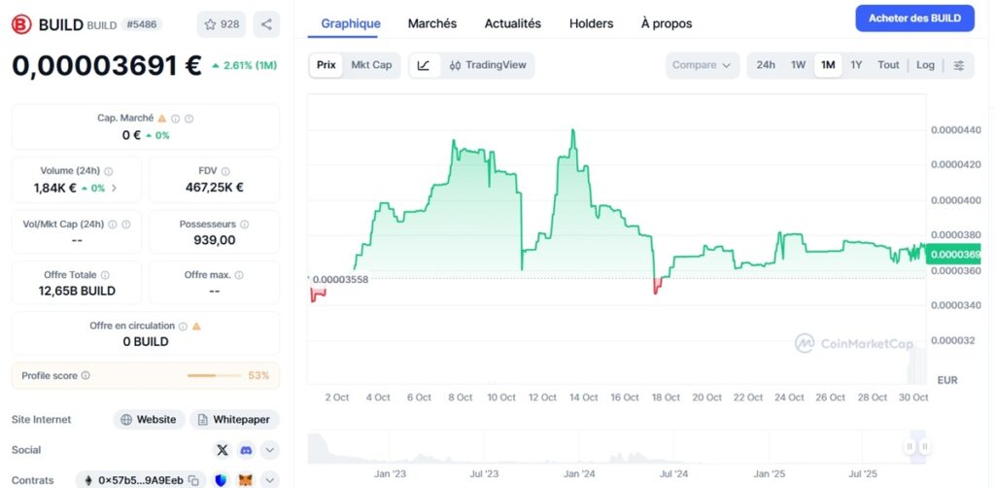
Task: Click the 14 Oct axis label
Action: (x=583, y=398)
